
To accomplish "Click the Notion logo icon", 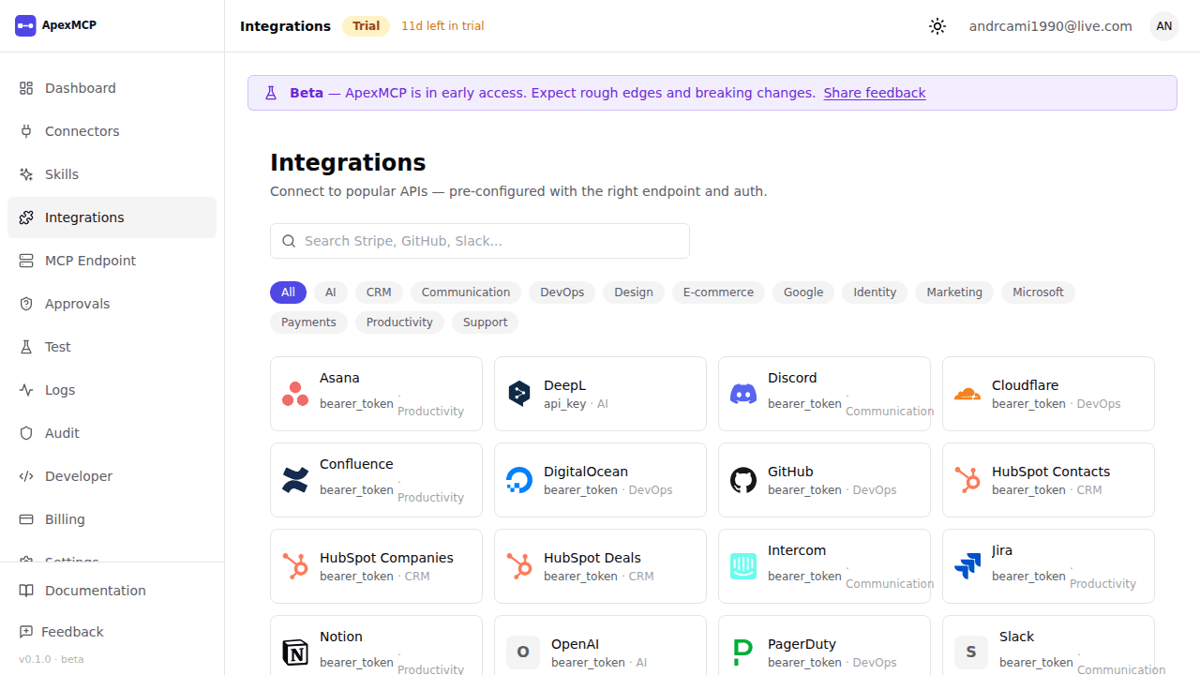I will tap(295, 652).
